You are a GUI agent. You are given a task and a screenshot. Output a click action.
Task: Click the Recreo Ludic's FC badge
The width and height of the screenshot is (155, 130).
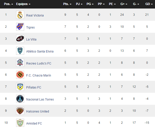coord(20,63)
